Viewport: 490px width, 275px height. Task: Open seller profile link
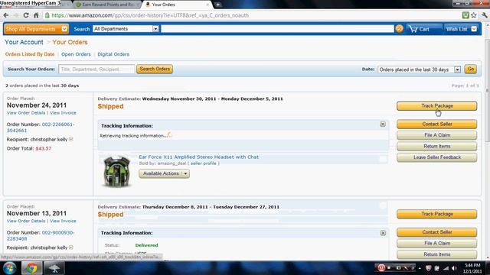point(204,163)
